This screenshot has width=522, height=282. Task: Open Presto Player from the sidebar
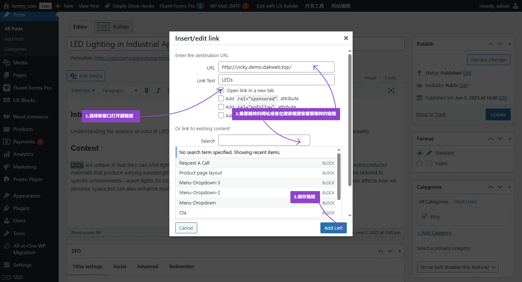pyautogui.click(x=28, y=179)
